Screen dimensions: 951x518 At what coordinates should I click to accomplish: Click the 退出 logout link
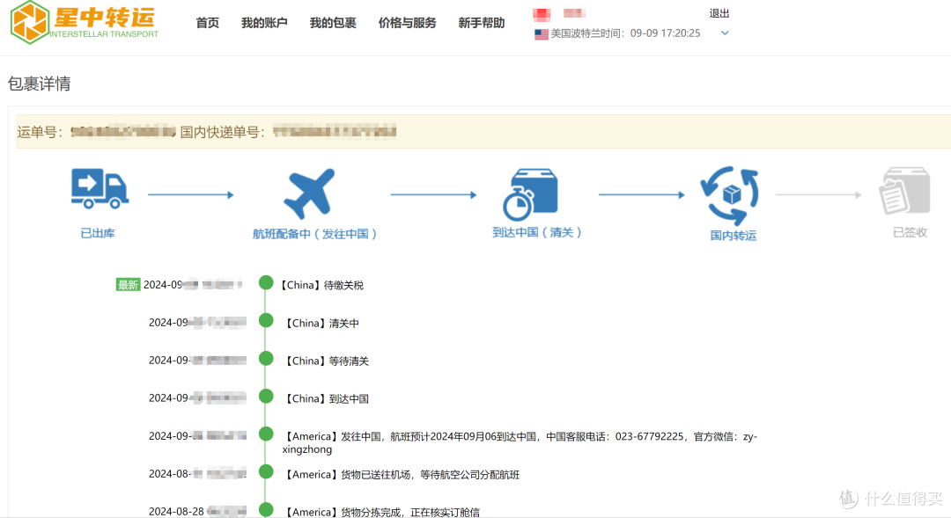click(x=719, y=13)
